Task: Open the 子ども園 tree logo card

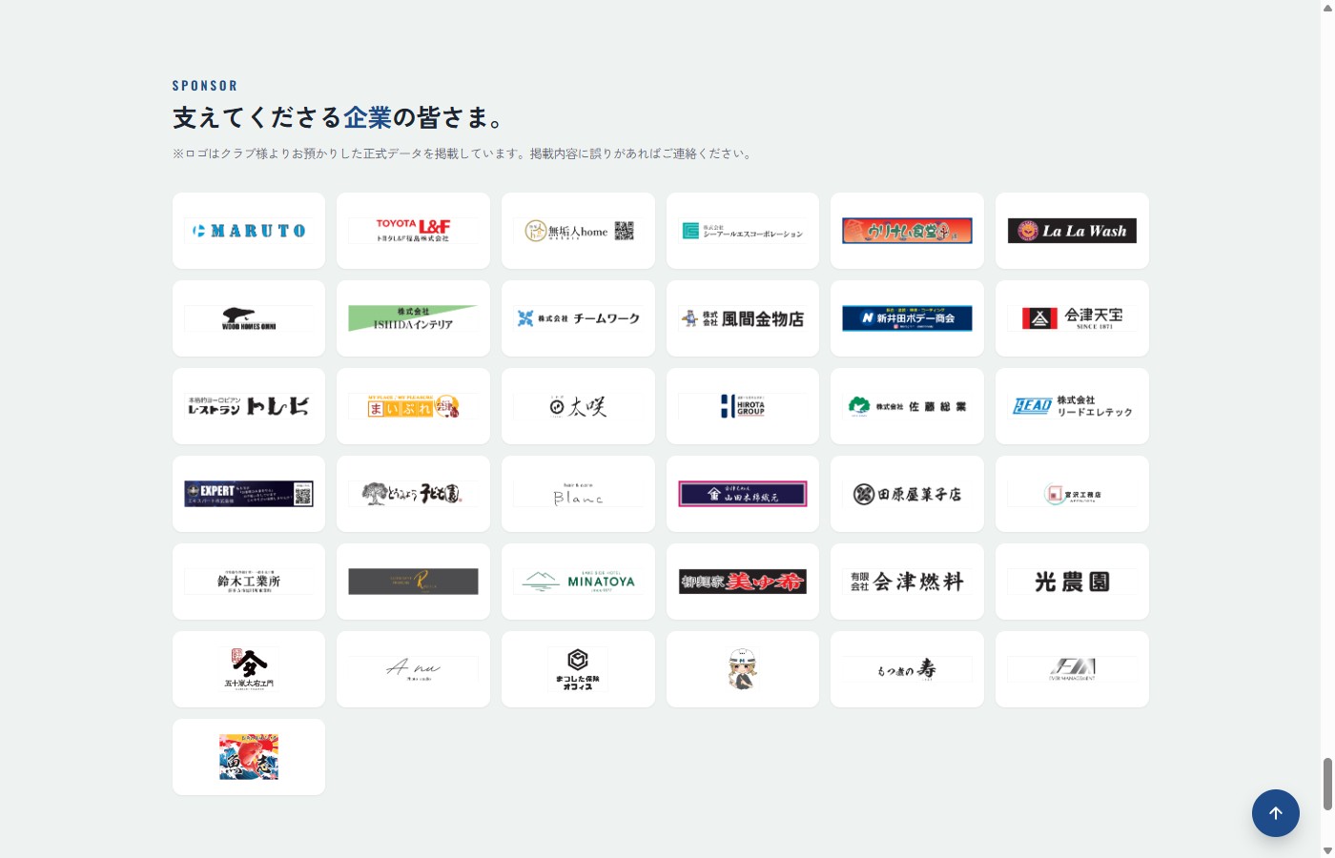Action: pyautogui.click(x=413, y=494)
